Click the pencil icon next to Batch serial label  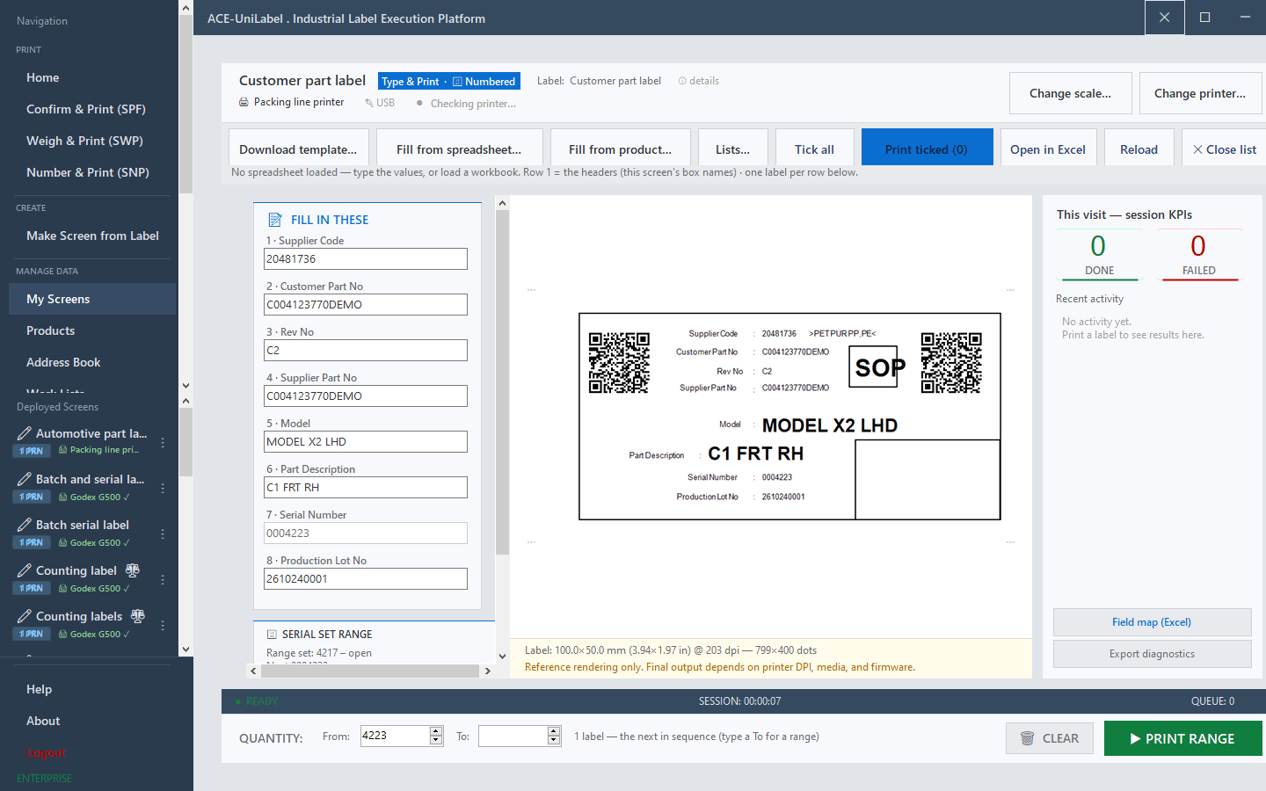pos(25,525)
